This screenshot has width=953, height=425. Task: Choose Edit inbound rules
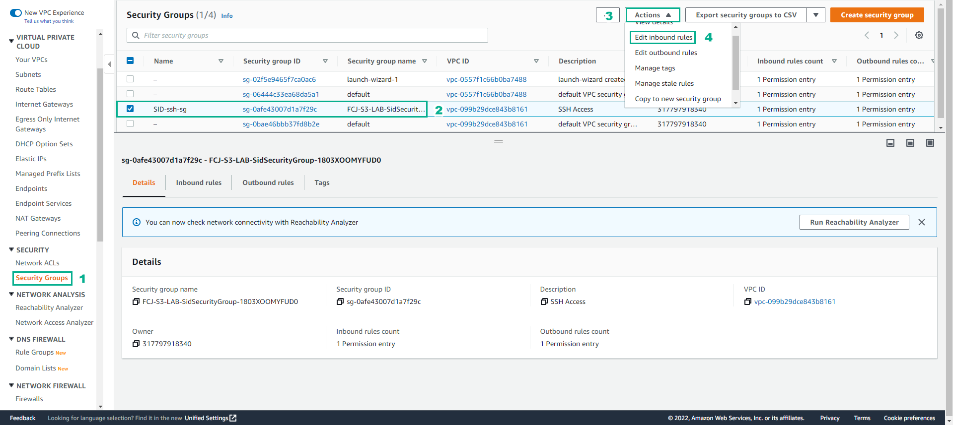663,37
